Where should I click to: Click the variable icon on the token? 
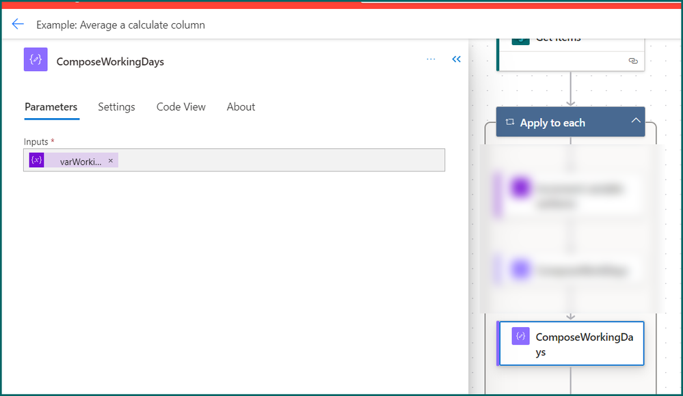[37, 160]
